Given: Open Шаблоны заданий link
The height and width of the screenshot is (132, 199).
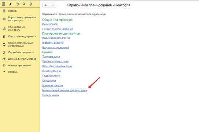Looking at the screenshot, I should [53, 43].
